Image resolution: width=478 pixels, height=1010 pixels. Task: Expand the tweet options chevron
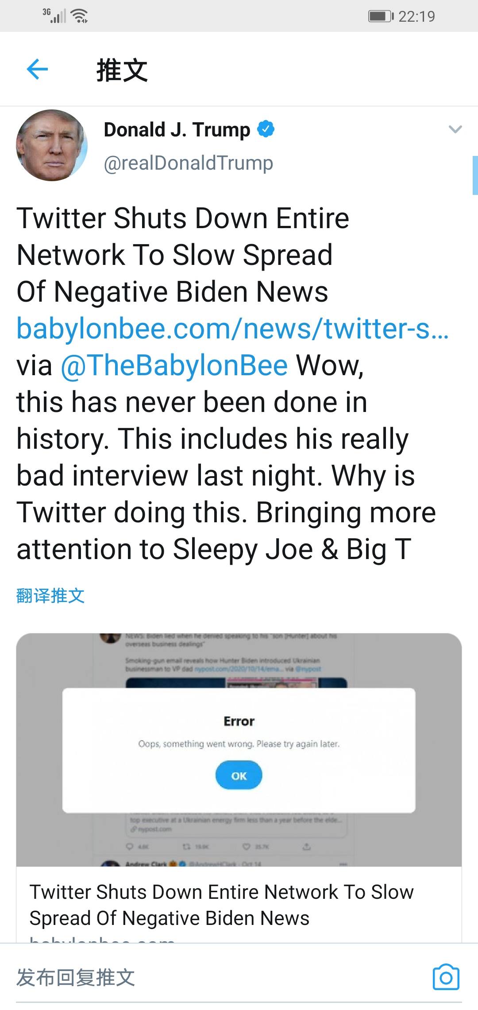coord(455,129)
